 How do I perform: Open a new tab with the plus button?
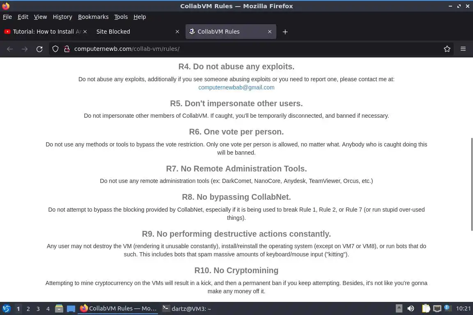[285, 32]
